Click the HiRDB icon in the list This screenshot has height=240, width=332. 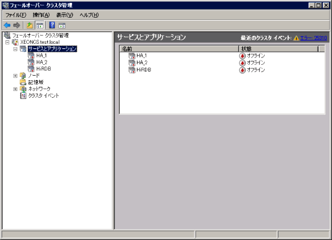tap(132, 70)
